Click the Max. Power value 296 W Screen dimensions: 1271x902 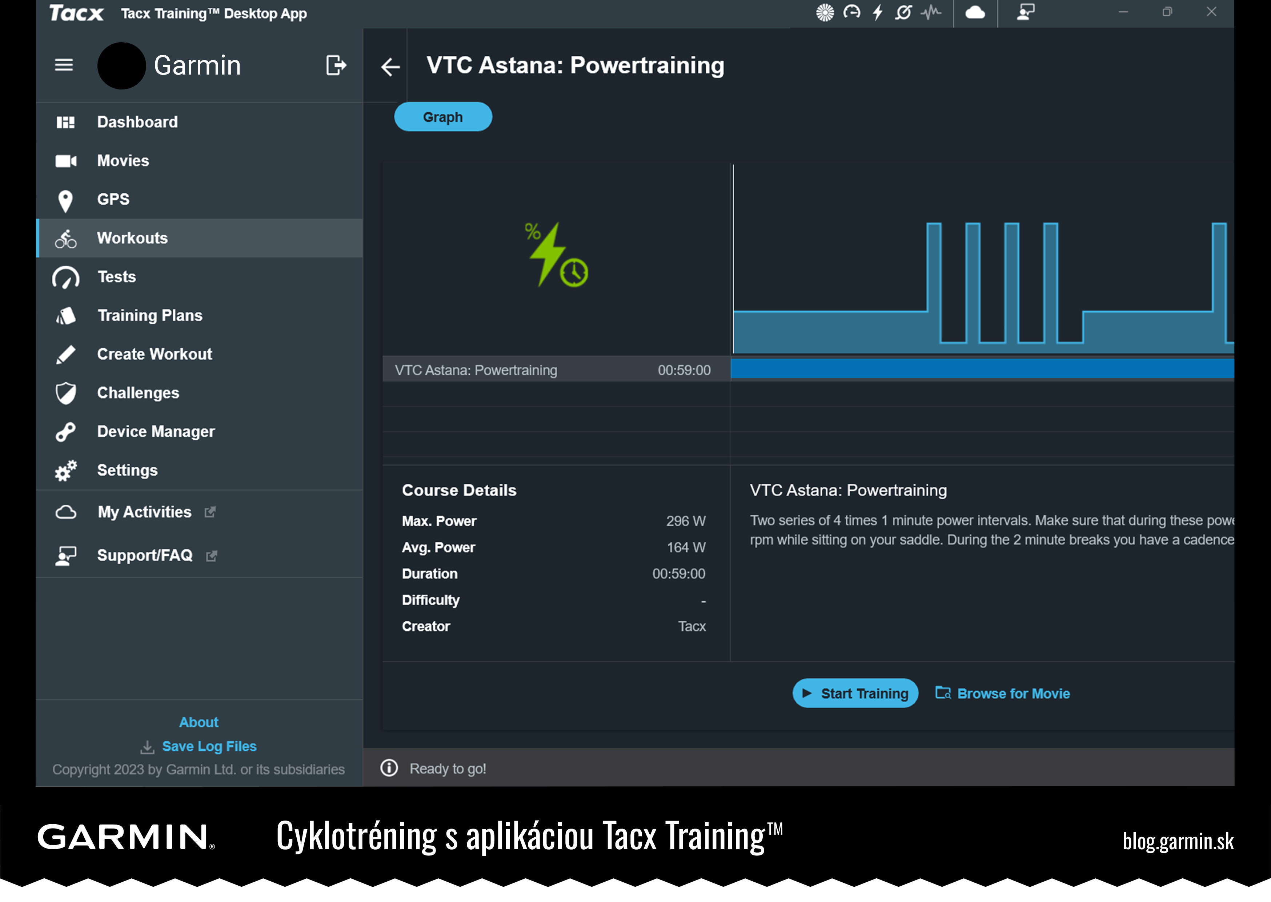coord(686,521)
